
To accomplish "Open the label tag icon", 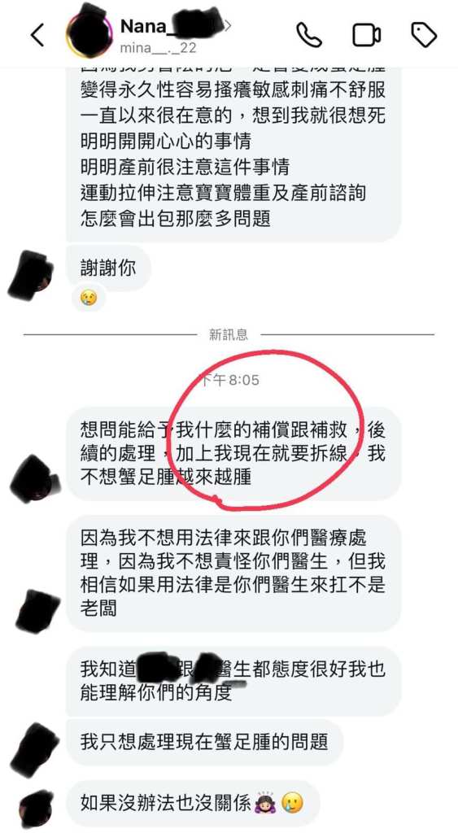I will (424, 35).
